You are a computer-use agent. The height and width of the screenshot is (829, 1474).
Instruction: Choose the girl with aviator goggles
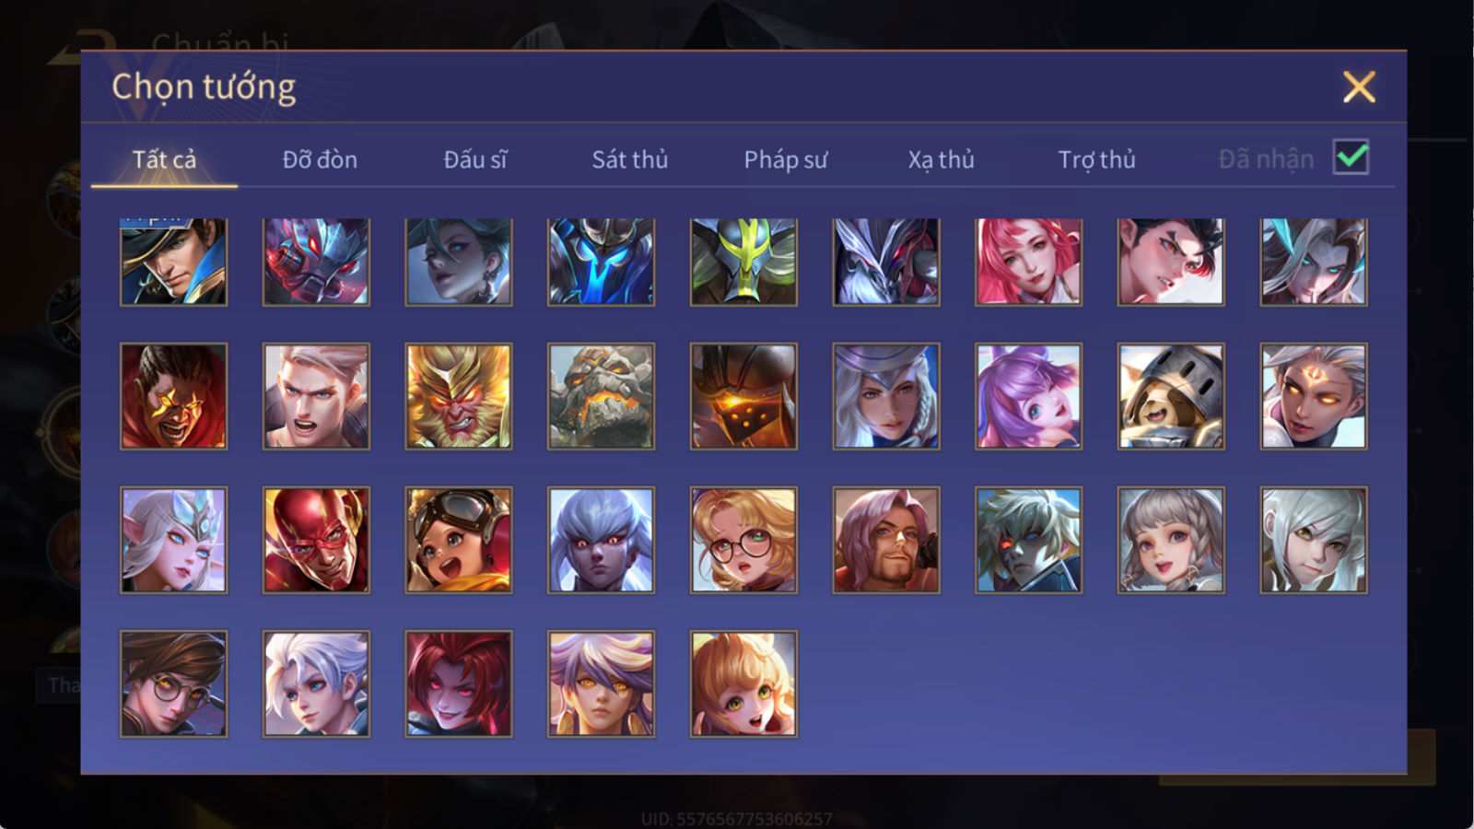tap(459, 540)
